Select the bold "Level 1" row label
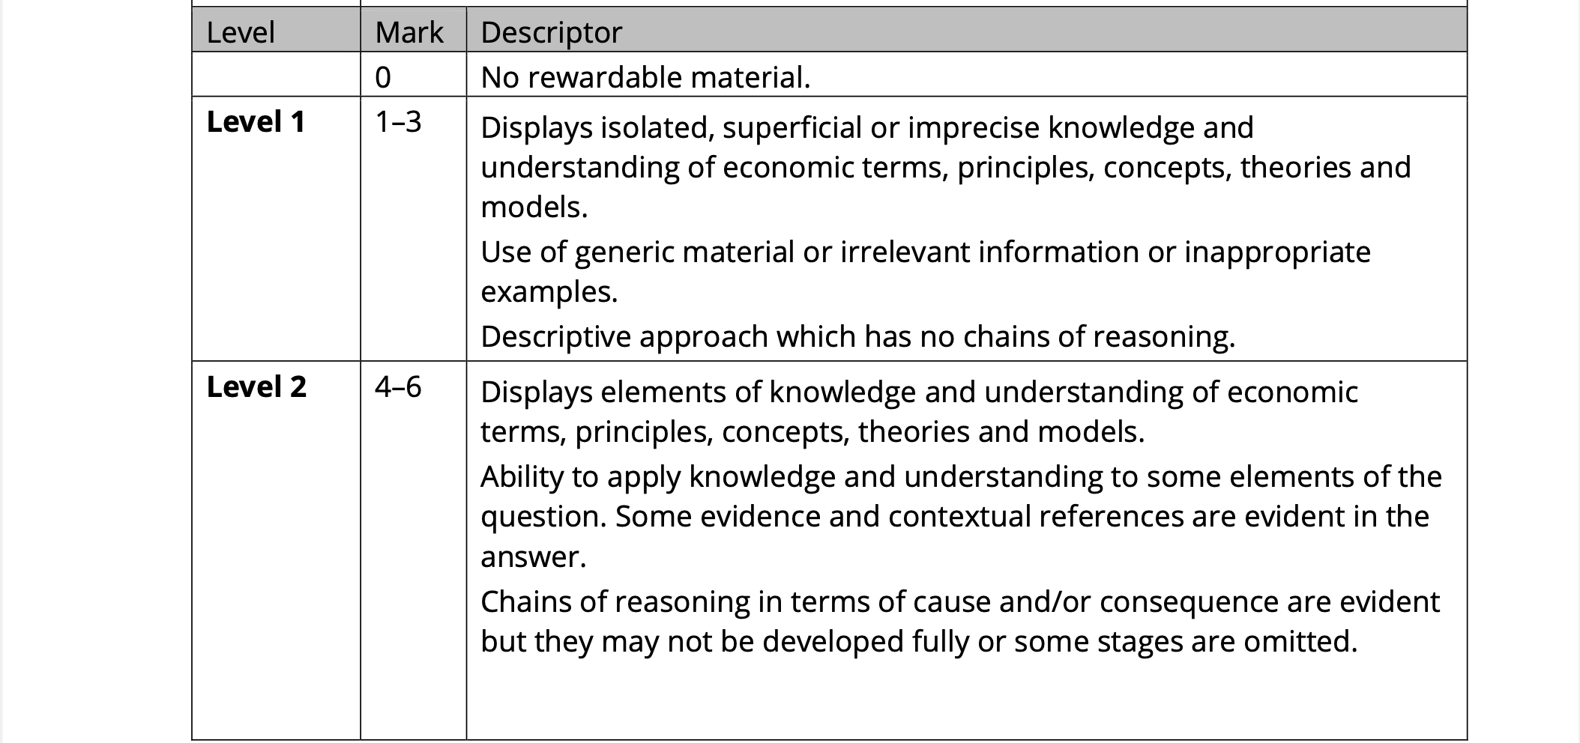 256,122
